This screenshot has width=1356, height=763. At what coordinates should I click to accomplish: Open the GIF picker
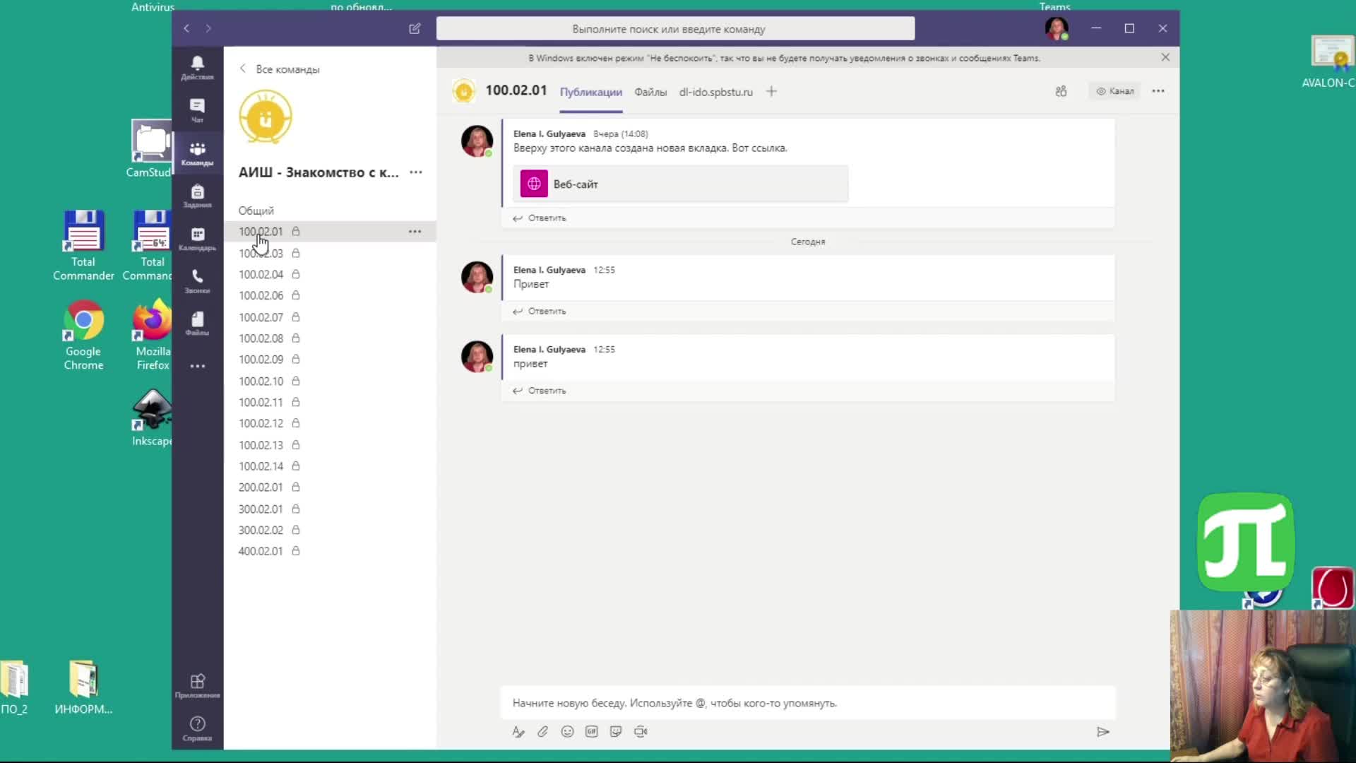coord(592,732)
